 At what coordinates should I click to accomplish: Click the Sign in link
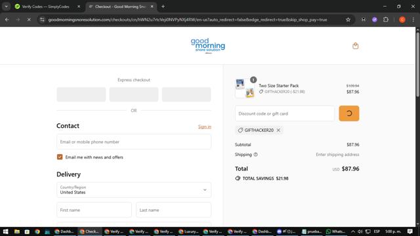pyautogui.click(x=205, y=127)
